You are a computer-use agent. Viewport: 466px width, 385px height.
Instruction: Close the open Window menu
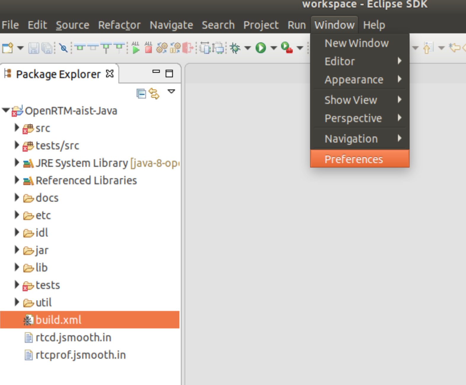point(334,25)
